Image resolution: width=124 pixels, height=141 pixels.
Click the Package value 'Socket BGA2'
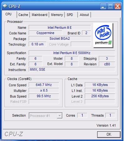pyautogui.click(x=60, y=38)
